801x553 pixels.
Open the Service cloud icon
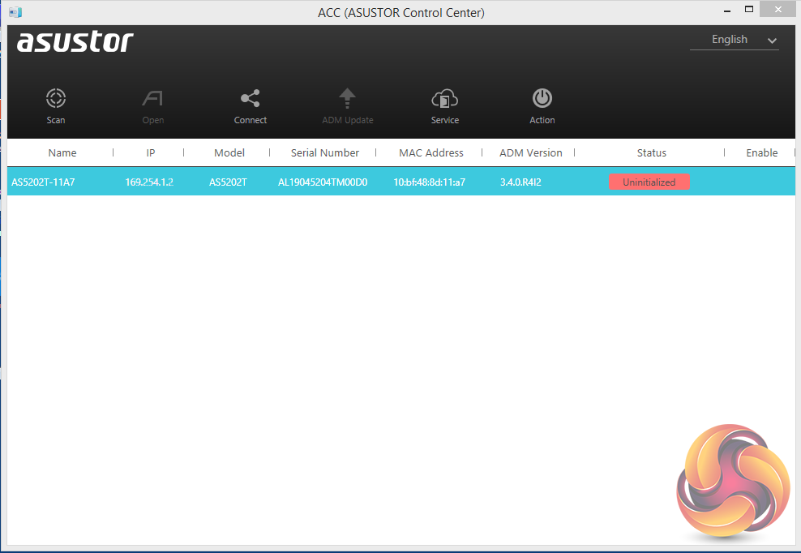coord(445,98)
